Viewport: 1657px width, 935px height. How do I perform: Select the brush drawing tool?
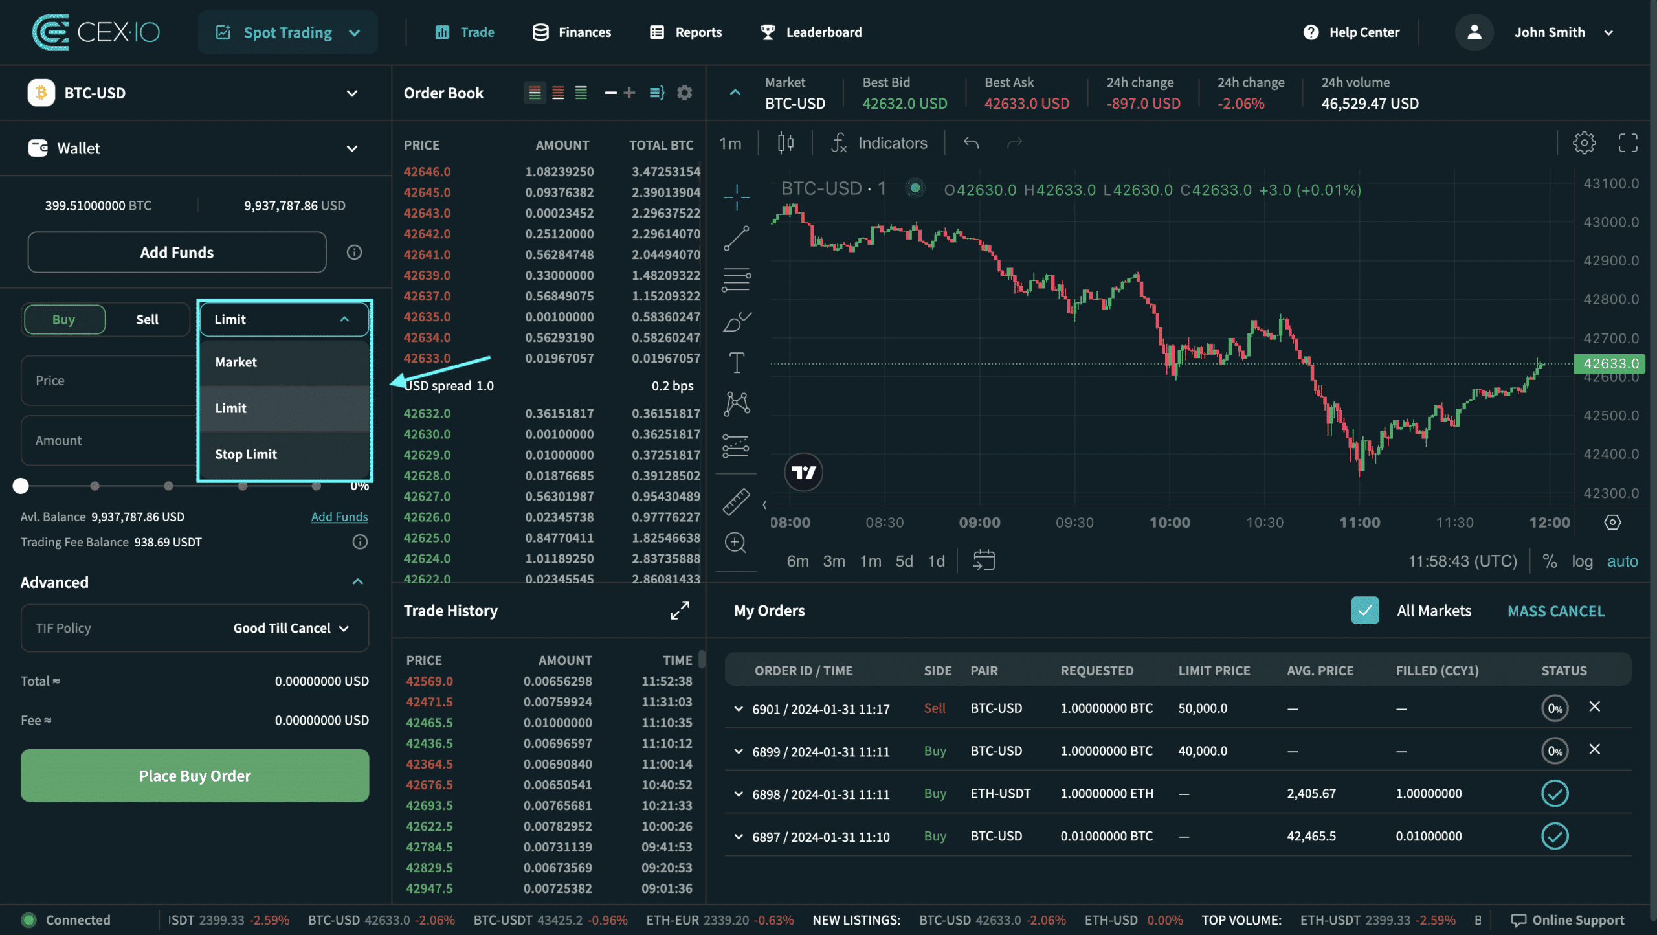tap(737, 321)
